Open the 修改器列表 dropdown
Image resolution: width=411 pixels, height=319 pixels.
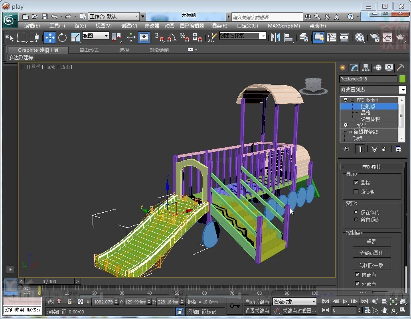tap(402, 90)
